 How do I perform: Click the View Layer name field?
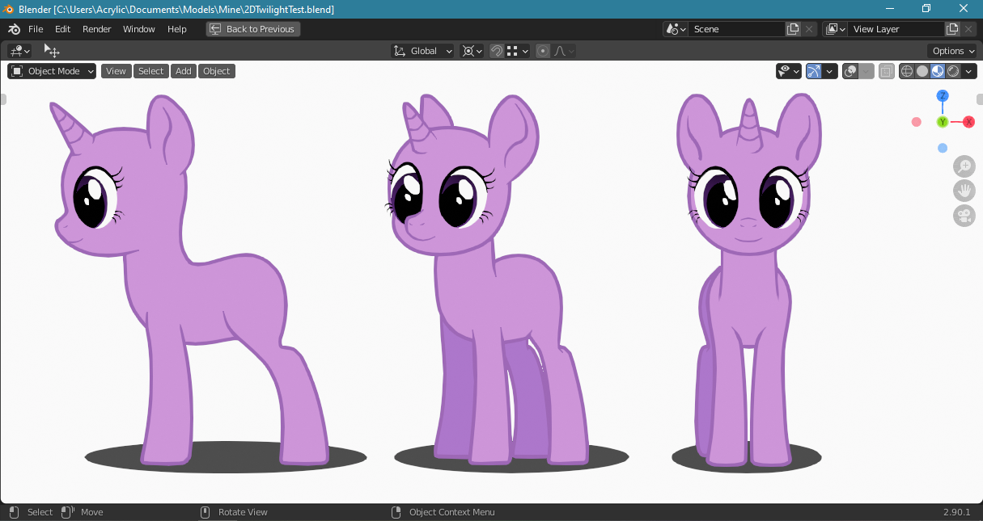coord(896,29)
